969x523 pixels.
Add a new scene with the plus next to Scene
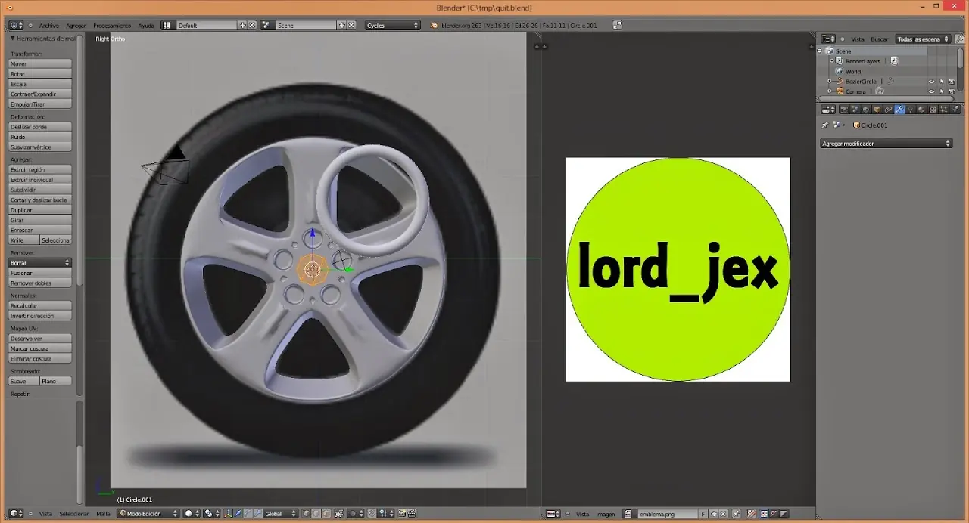click(342, 25)
